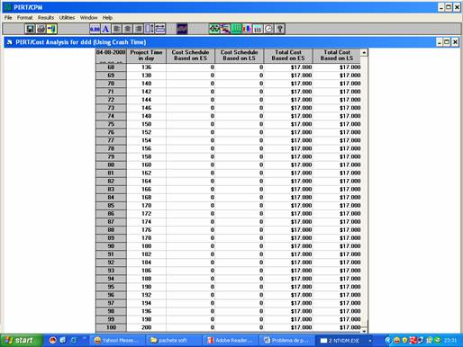Click the row height icon
This screenshot has width=463, height=347.
(x=149, y=29)
